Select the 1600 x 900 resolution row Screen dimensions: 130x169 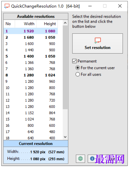click(x=31, y=44)
